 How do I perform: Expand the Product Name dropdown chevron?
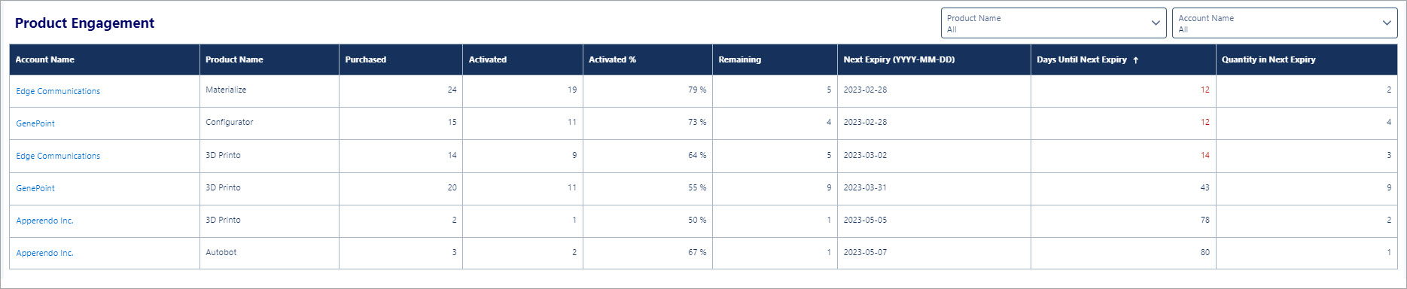1156,23
